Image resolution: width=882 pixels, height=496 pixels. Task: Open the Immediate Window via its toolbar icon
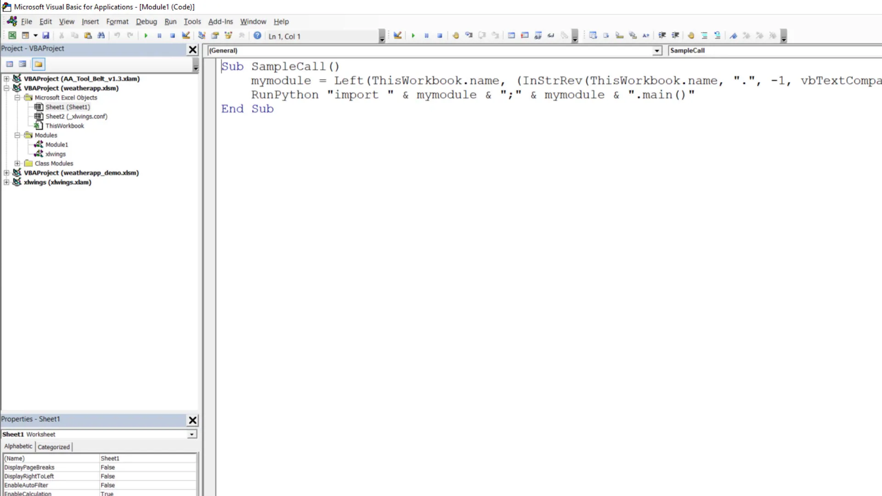pos(525,35)
